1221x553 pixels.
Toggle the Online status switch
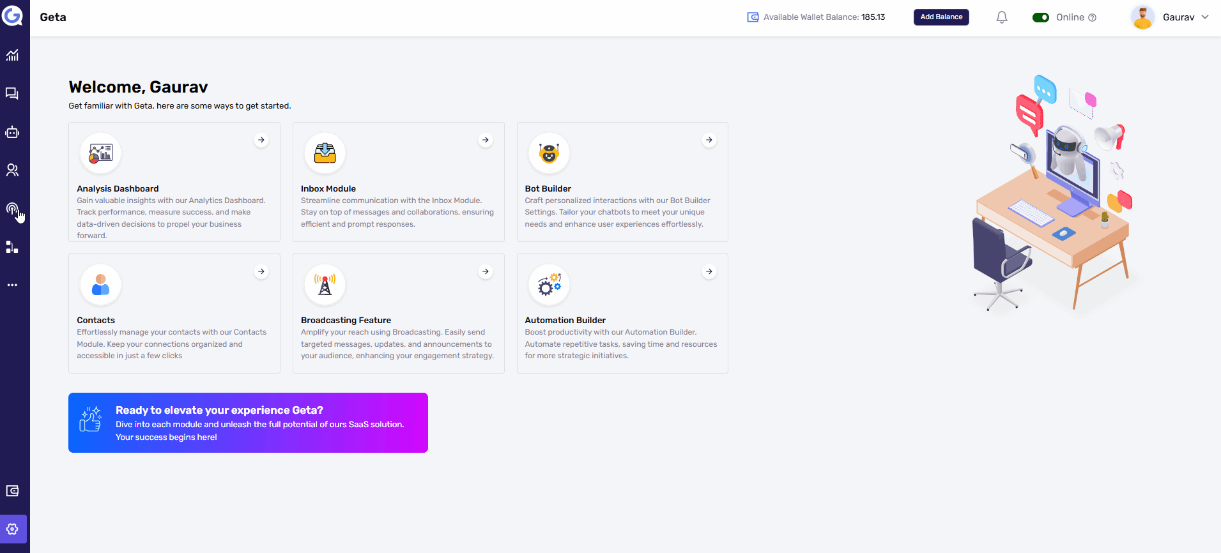click(x=1040, y=17)
